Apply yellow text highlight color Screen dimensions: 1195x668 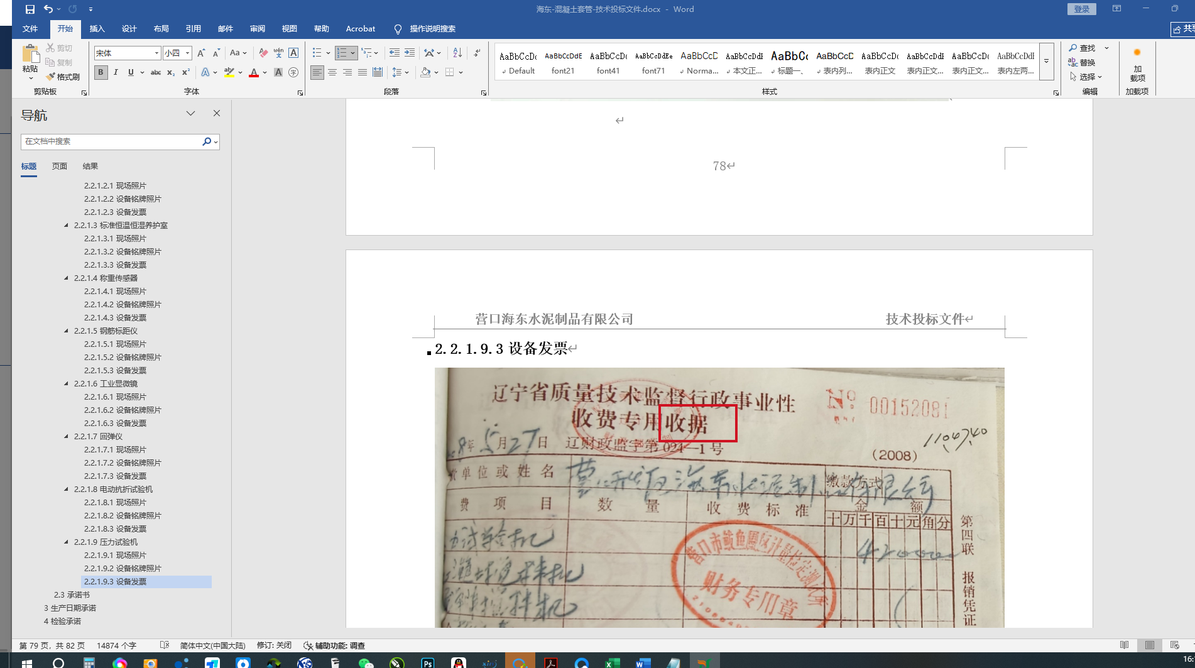click(x=229, y=72)
